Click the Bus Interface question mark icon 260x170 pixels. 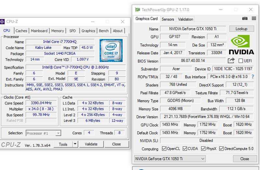[253, 77]
